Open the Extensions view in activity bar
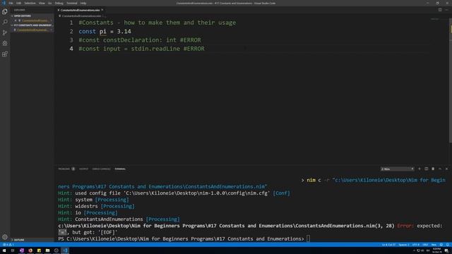This screenshot has height=254, width=452. click(5, 54)
